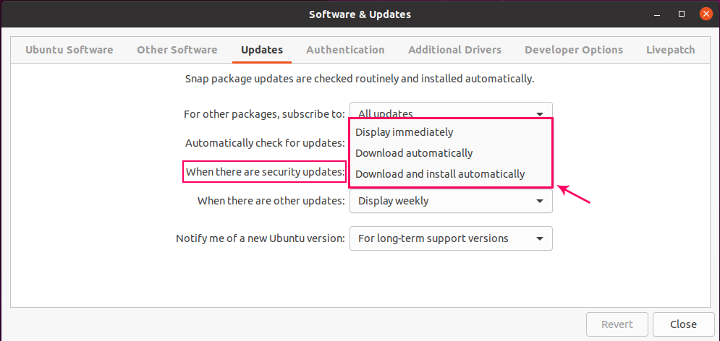Switch to the Ubuntu Software tab
Screen dimensions: 720x341
tap(69, 50)
